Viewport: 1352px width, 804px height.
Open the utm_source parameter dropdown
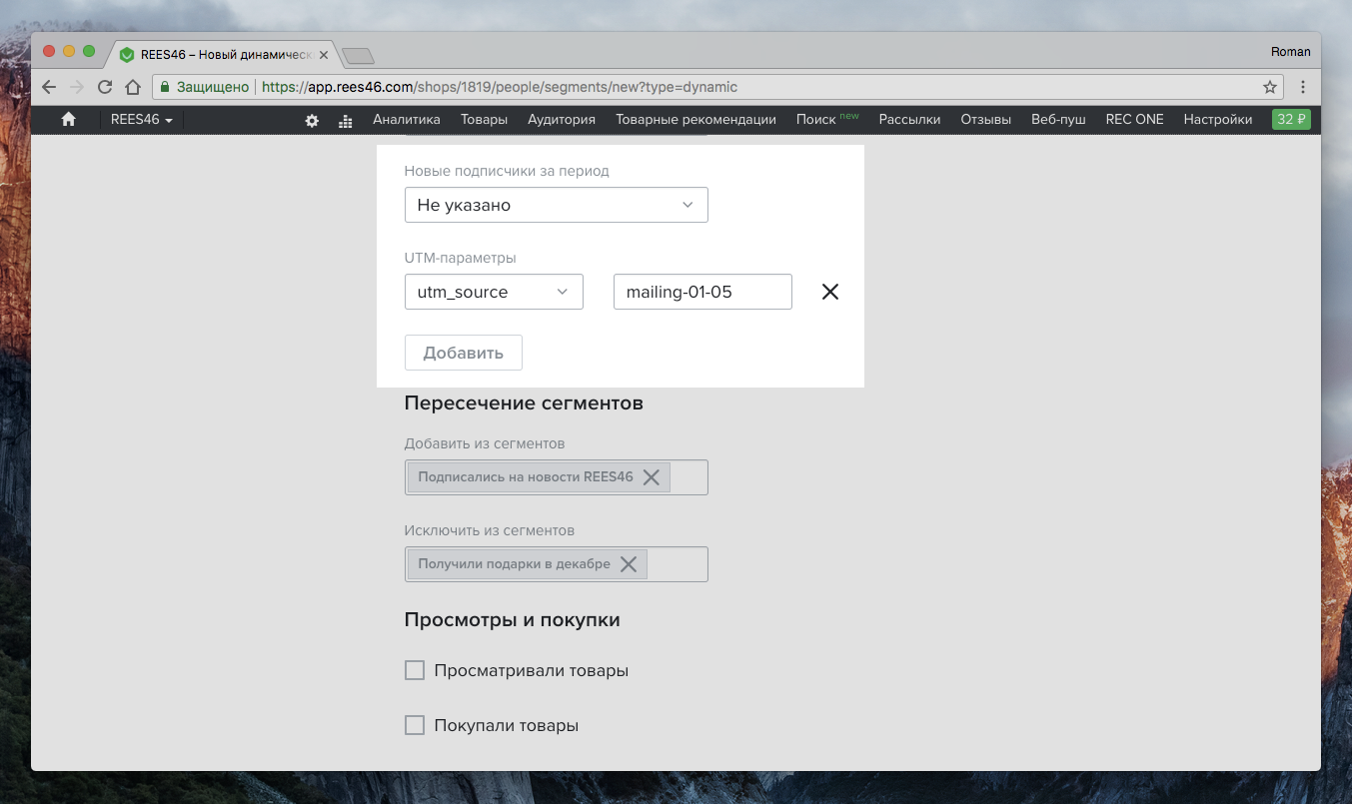494,291
